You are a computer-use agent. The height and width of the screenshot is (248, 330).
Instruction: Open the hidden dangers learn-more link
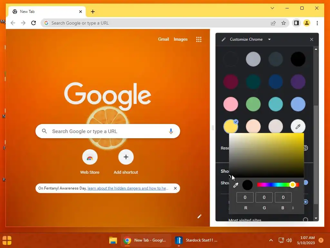coord(128,188)
